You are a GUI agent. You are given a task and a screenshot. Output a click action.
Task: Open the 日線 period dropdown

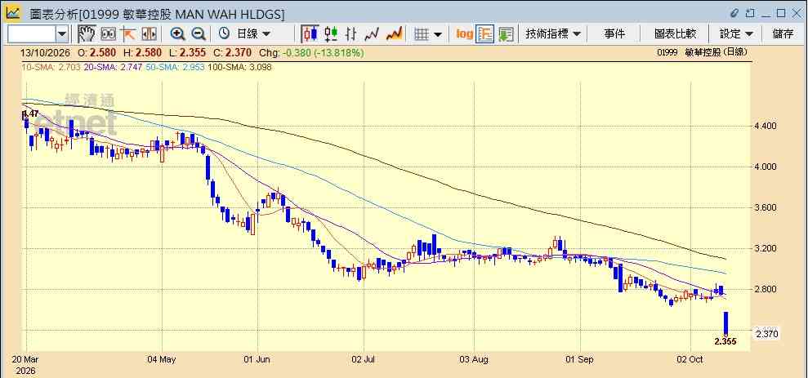click(x=253, y=34)
